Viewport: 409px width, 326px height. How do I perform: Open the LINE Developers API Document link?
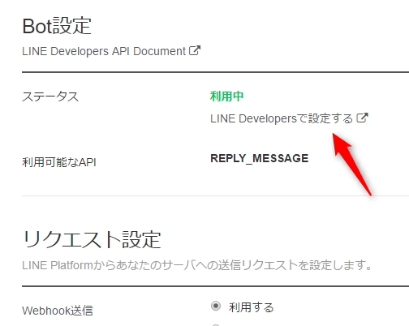pos(104,51)
